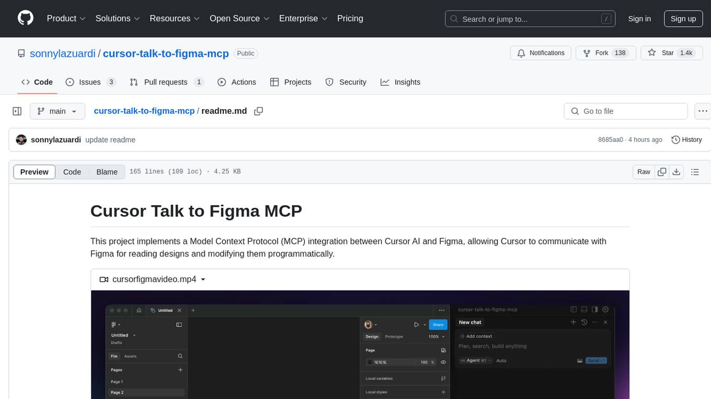Open sonnylazuardi owner profile link
Viewport: 711px width, 399px height.
coord(63,53)
